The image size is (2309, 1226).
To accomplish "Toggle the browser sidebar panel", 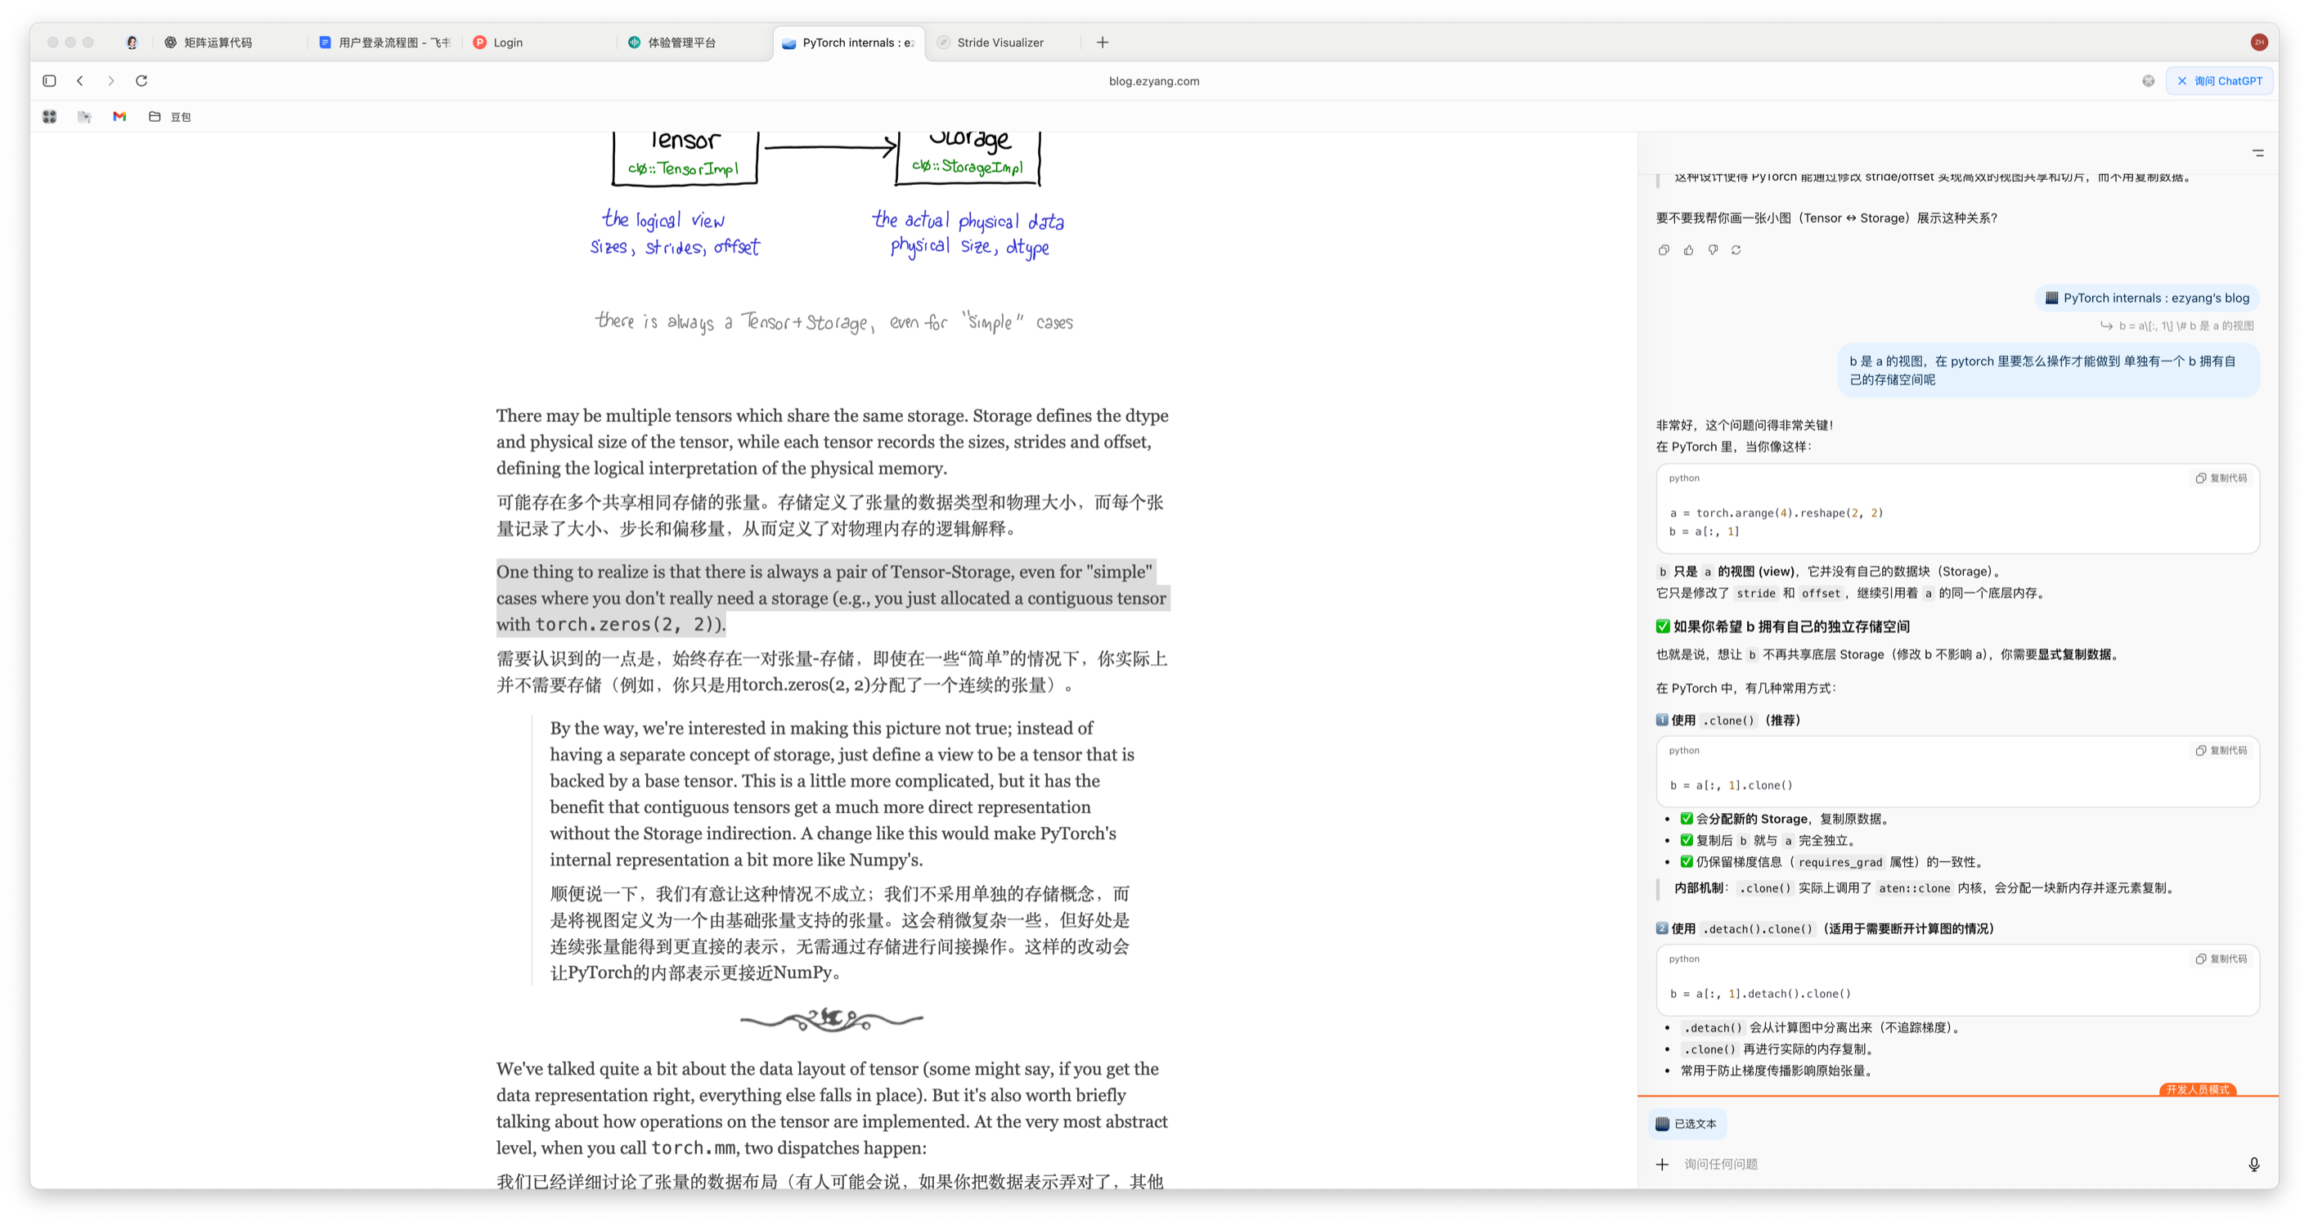I will pos(49,81).
